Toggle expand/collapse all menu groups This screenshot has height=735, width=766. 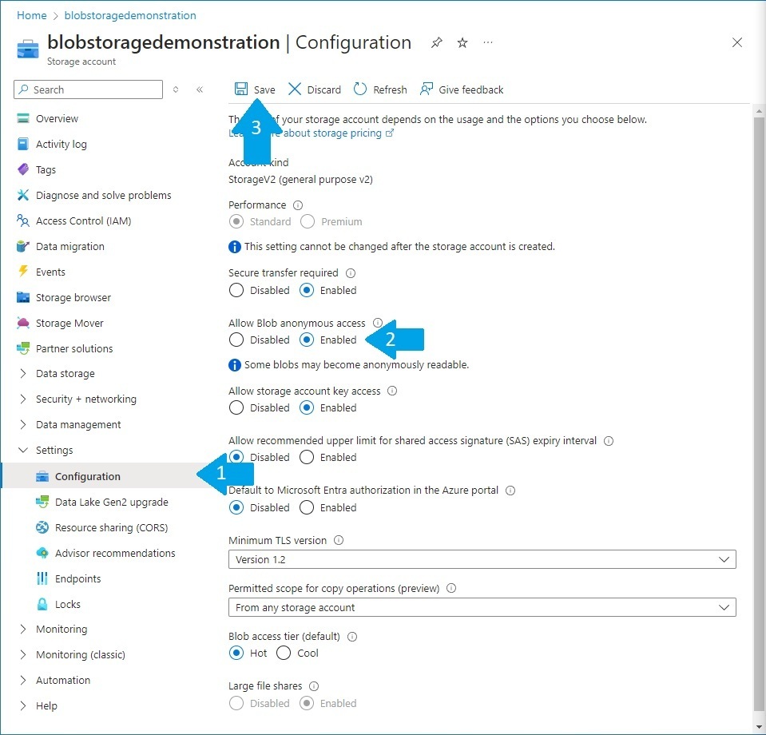(176, 89)
